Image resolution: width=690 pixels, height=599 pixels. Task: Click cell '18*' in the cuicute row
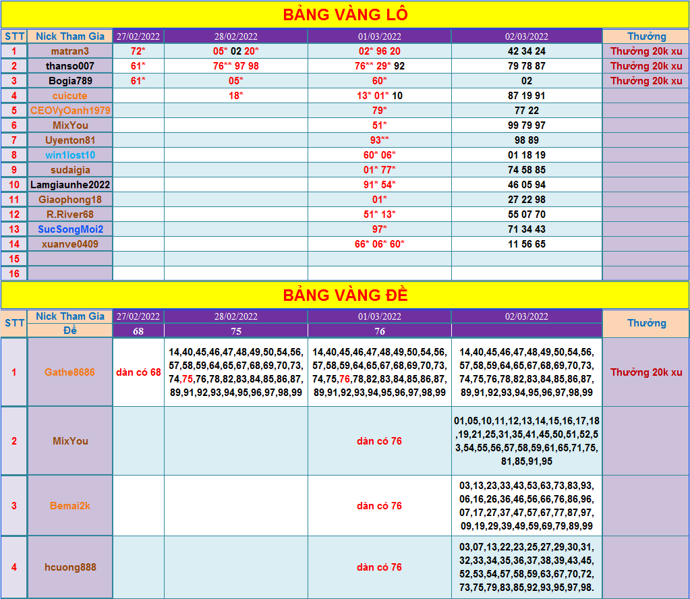pyautogui.click(x=236, y=96)
